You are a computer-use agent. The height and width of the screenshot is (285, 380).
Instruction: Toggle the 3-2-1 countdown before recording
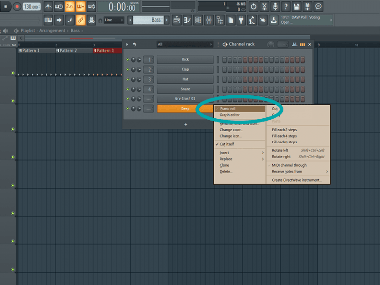pyautogui.click(x=70, y=6)
